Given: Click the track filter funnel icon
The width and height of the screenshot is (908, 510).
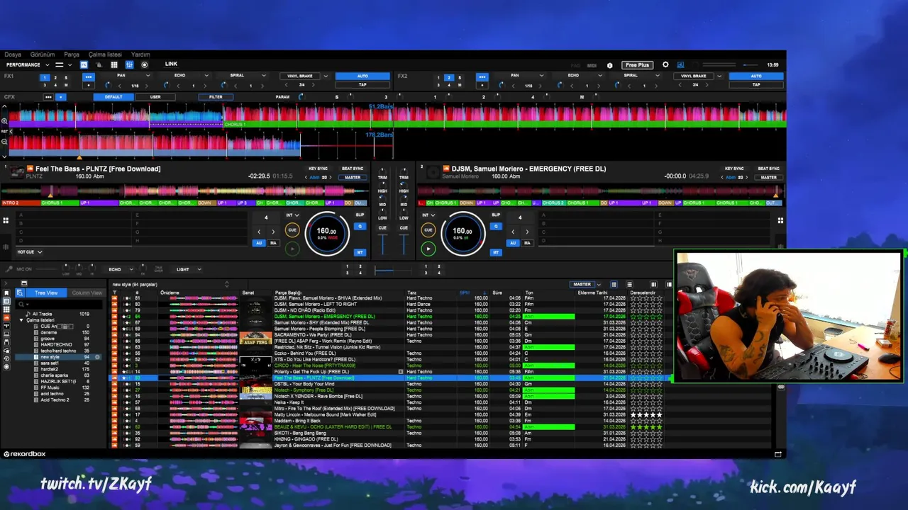Looking at the screenshot, I should [114, 292].
